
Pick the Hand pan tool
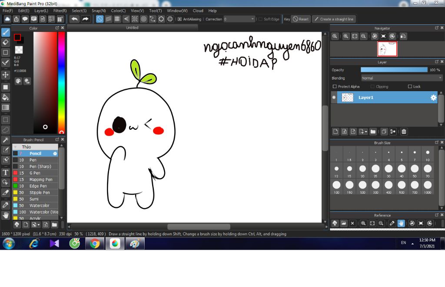[x=6, y=215]
